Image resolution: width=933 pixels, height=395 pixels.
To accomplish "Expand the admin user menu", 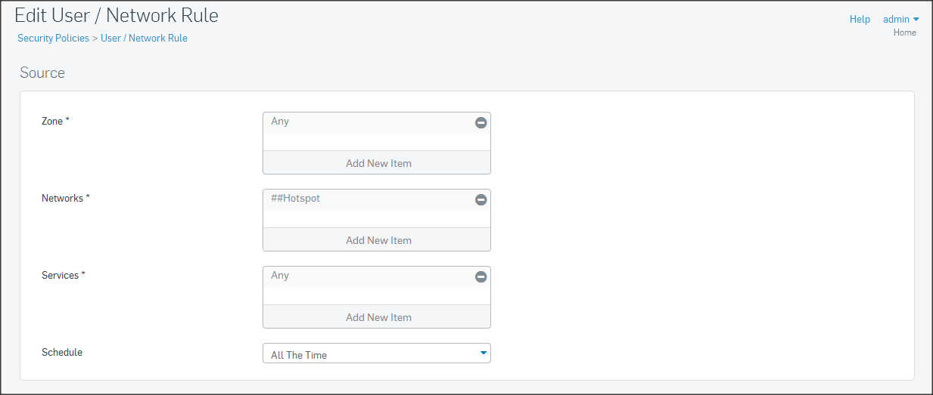I will click(900, 20).
